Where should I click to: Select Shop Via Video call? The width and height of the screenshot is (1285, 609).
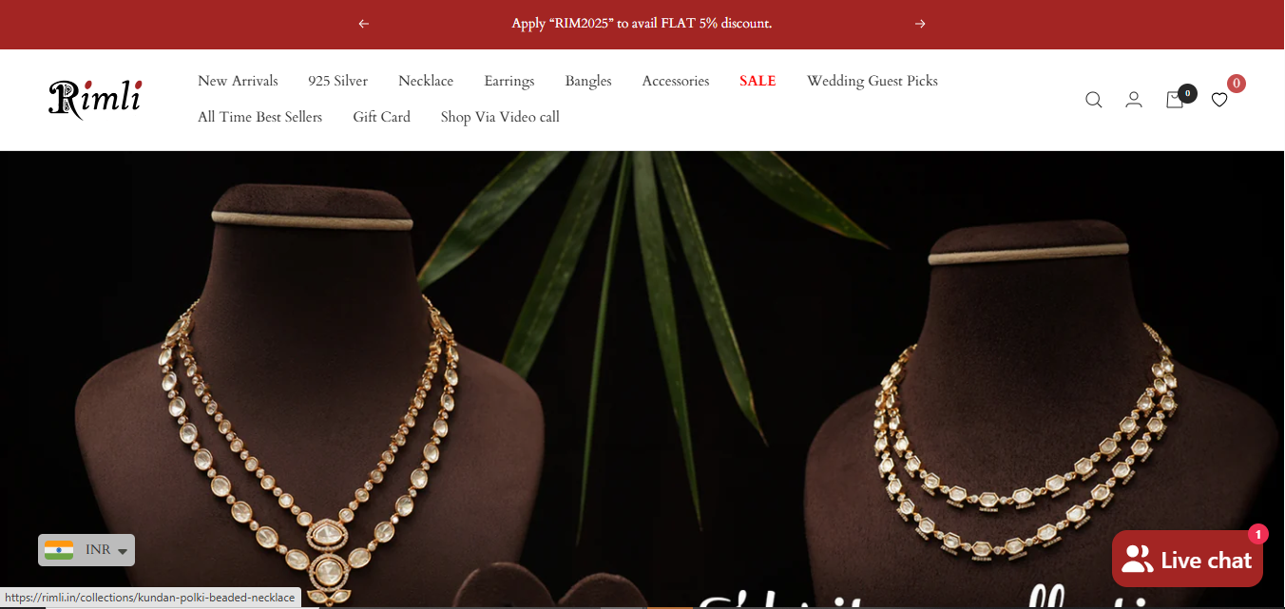tap(500, 118)
